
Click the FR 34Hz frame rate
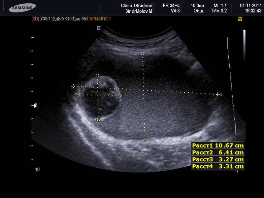[x=171, y=6]
